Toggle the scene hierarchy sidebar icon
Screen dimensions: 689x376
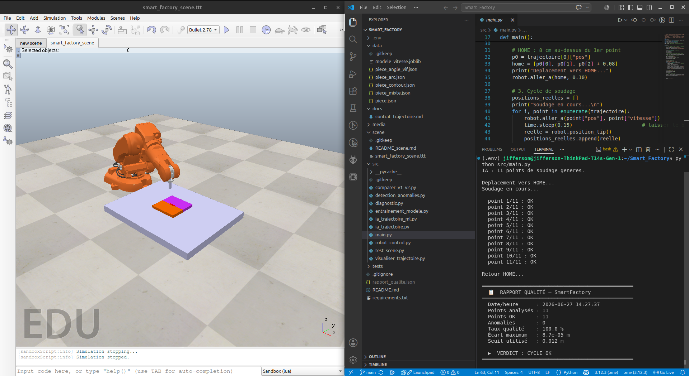coord(8,103)
